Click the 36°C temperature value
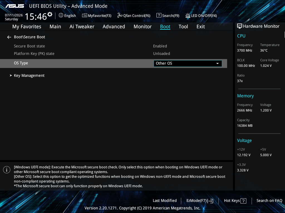The image size is (285, 213). 264,50
